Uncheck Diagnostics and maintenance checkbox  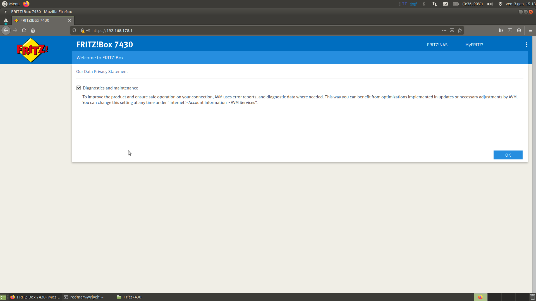[x=78, y=88]
